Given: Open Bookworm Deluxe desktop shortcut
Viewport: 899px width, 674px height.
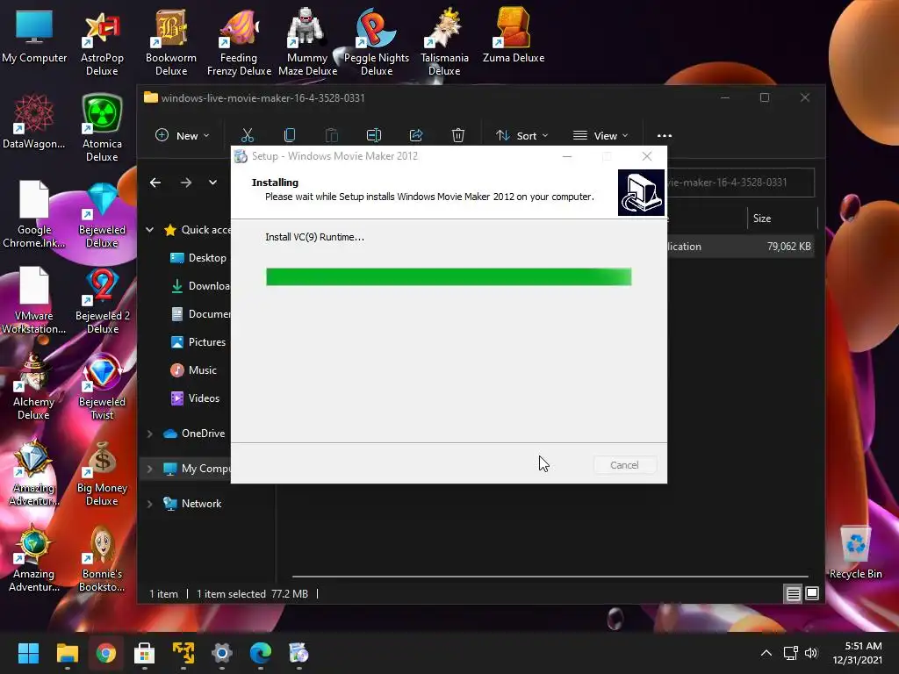Looking at the screenshot, I should click(171, 42).
